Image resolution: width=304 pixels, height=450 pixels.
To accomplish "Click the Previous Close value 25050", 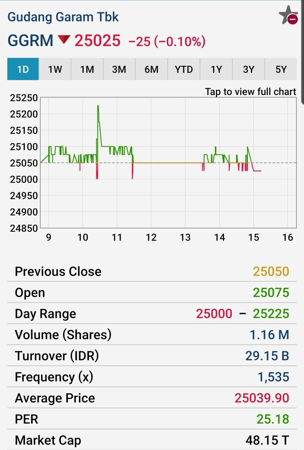I will tap(271, 271).
